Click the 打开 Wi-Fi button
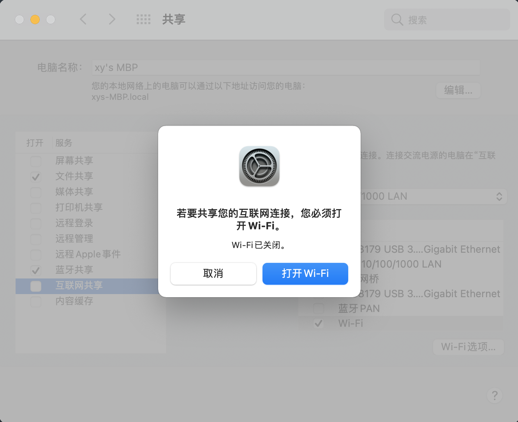 [305, 273]
